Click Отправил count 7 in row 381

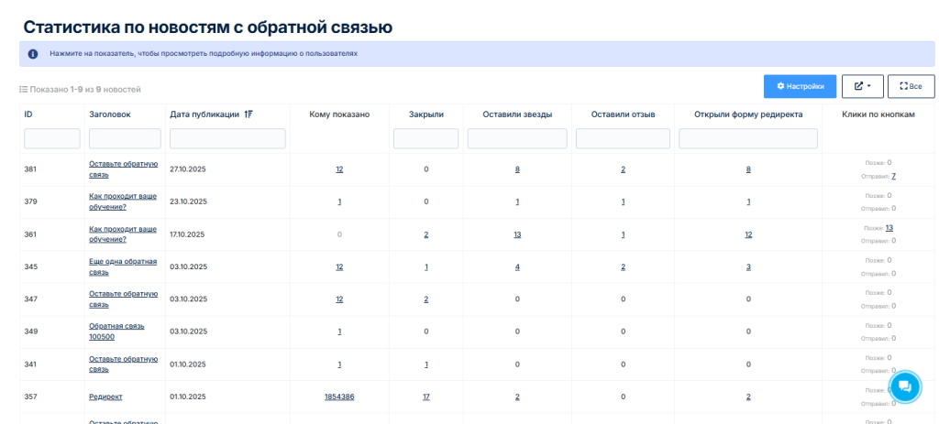point(893,176)
